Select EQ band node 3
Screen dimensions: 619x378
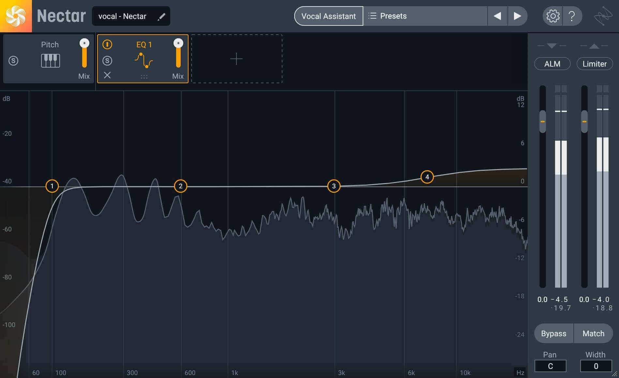click(x=334, y=186)
